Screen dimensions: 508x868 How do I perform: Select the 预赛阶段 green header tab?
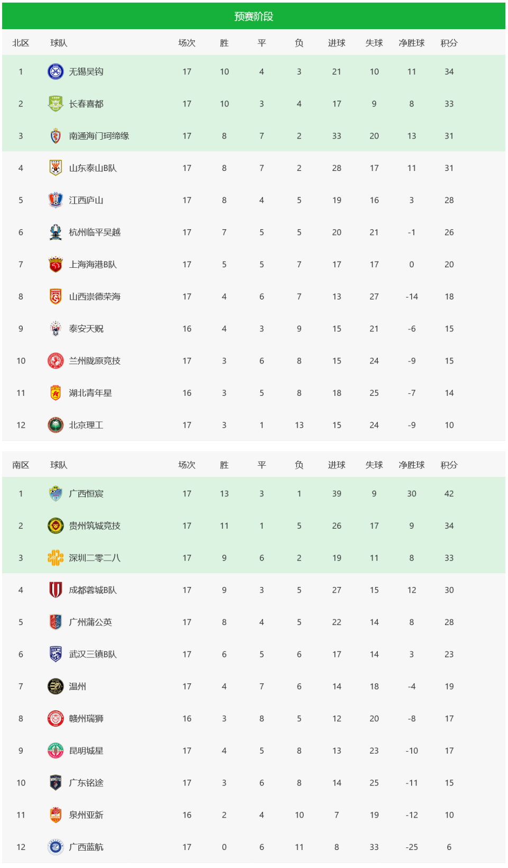pos(253,16)
